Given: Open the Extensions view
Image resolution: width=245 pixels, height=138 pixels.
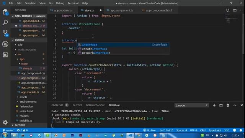Looking at the screenshot, I should pyautogui.click(x=5, y=55).
